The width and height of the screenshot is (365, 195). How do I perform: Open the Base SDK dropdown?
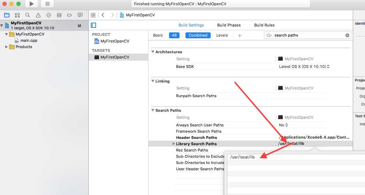304,67
